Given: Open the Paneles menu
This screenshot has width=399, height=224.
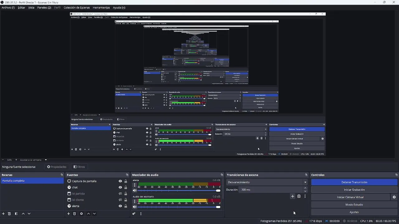Looking at the screenshot, I should [44, 7].
